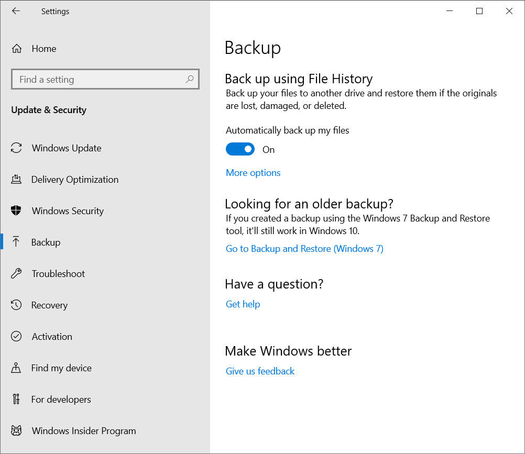Viewport: 525px width, 454px height.
Task: Click the 'Make Windows better' heading
Action: 288,351
